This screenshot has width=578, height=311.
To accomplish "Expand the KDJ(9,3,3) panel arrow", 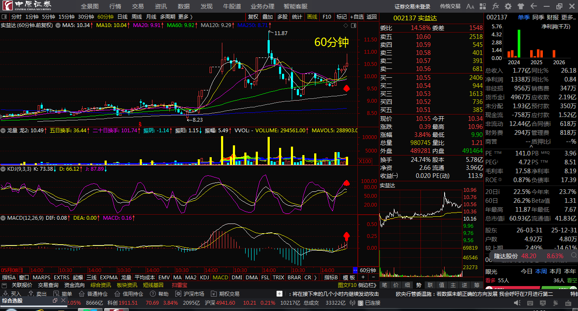I will [x=4, y=169].
